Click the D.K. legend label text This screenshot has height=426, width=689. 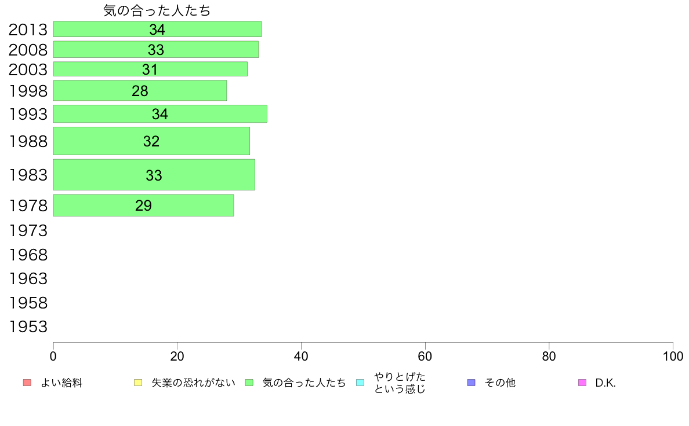pyautogui.click(x=605, y=383)
